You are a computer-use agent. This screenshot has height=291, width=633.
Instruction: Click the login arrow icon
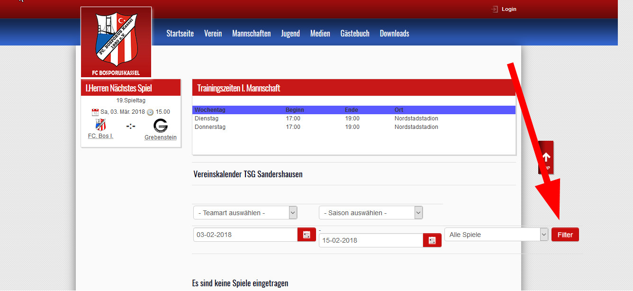tap(495, 9)
